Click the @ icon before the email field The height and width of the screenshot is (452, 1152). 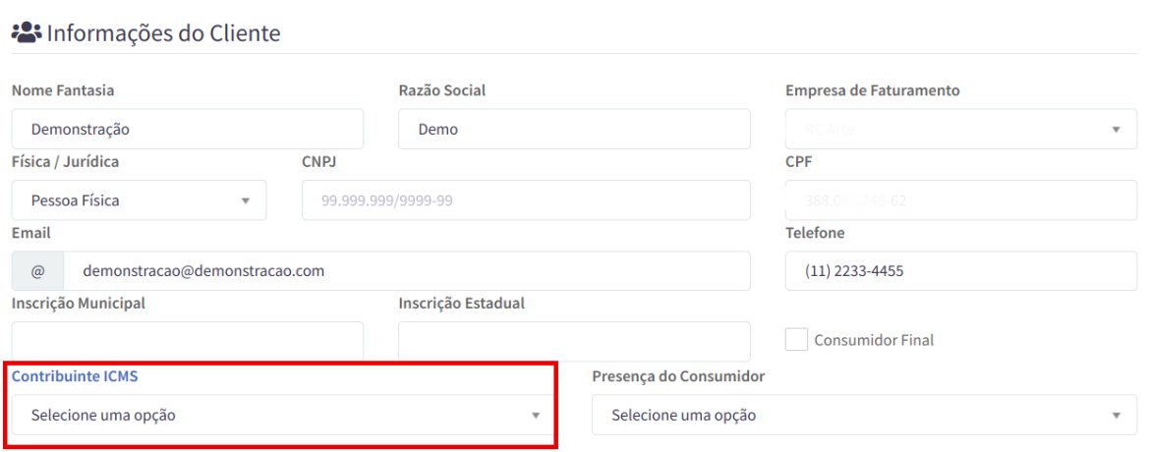[37, 271]
